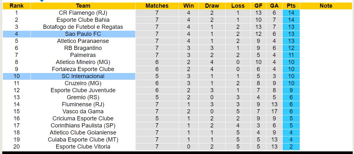The image size is (354, 154).
Task: Click Esporte Clube Bahia team name
Action: [x=83, y=20]
